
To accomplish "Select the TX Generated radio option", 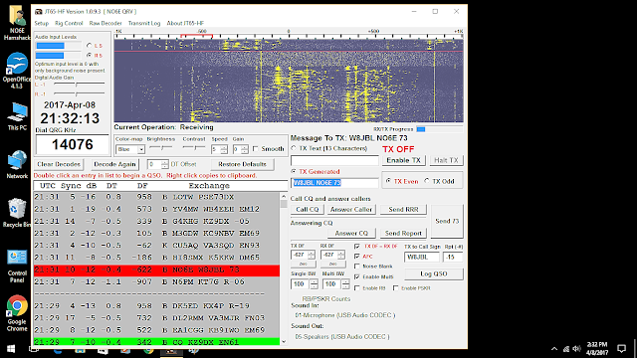I will (x=294, y=172).
